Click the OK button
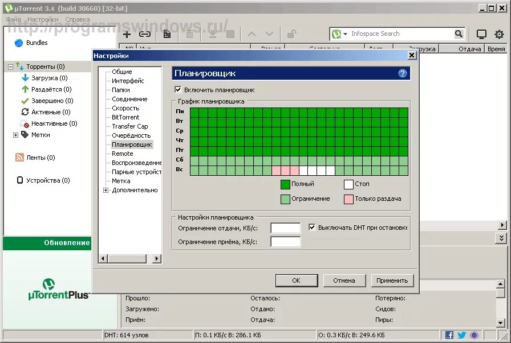511x343 pixels. (x=297, y=280)
